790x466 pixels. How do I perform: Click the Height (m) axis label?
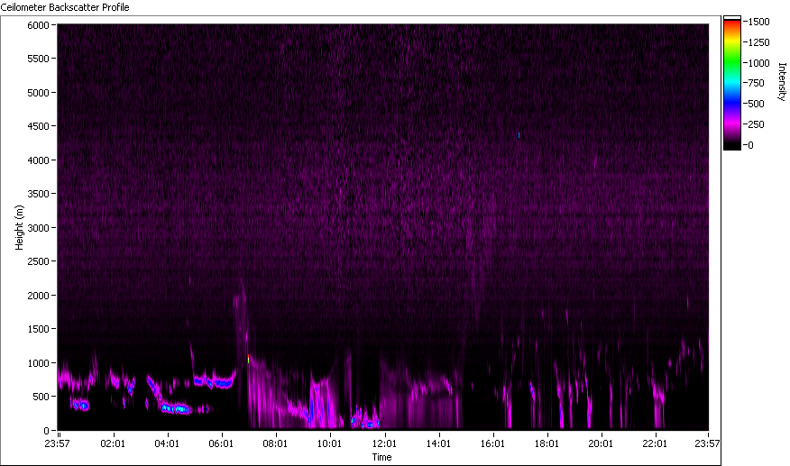pos(19,227)
